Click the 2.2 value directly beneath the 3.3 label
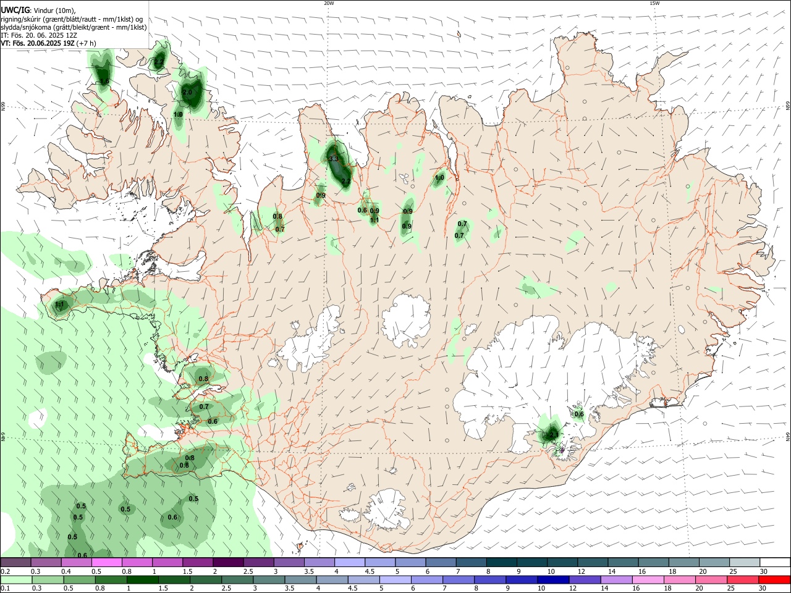Screen dimensions: 791x593 point(346,181)
